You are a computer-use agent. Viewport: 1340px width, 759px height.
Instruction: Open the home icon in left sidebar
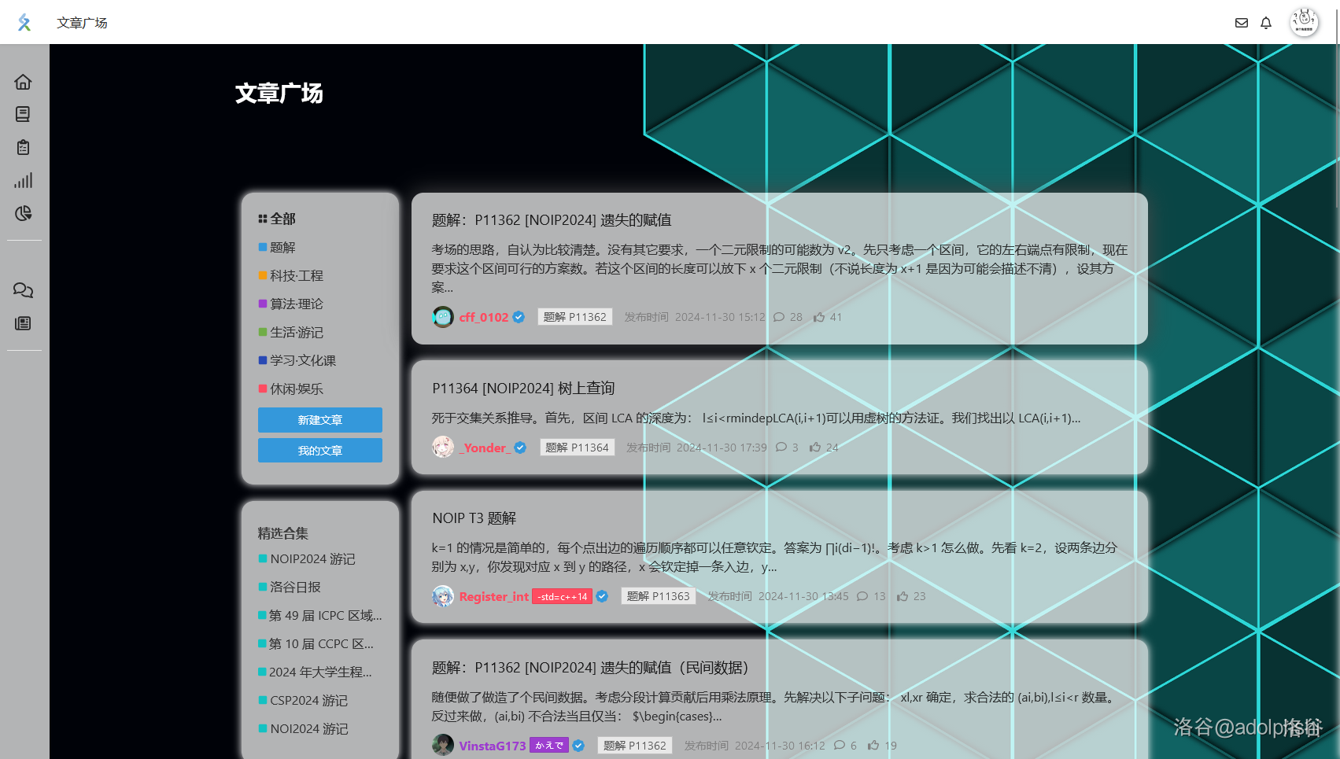pos(23,82)
